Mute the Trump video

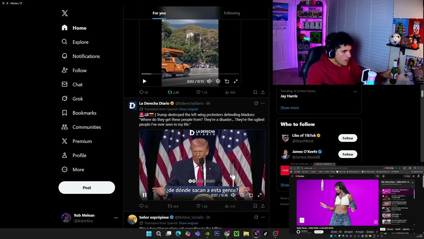[233, 195]
